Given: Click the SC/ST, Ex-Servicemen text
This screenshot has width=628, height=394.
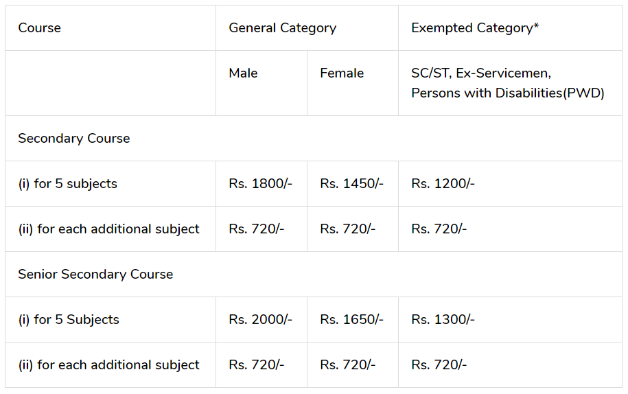Looking at the screenshot, I should pyautogui.click(x=481, y=73).
